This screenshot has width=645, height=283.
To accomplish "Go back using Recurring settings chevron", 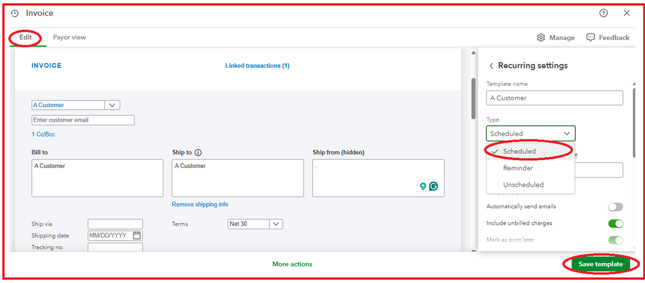I will click(x=491, y=66).
